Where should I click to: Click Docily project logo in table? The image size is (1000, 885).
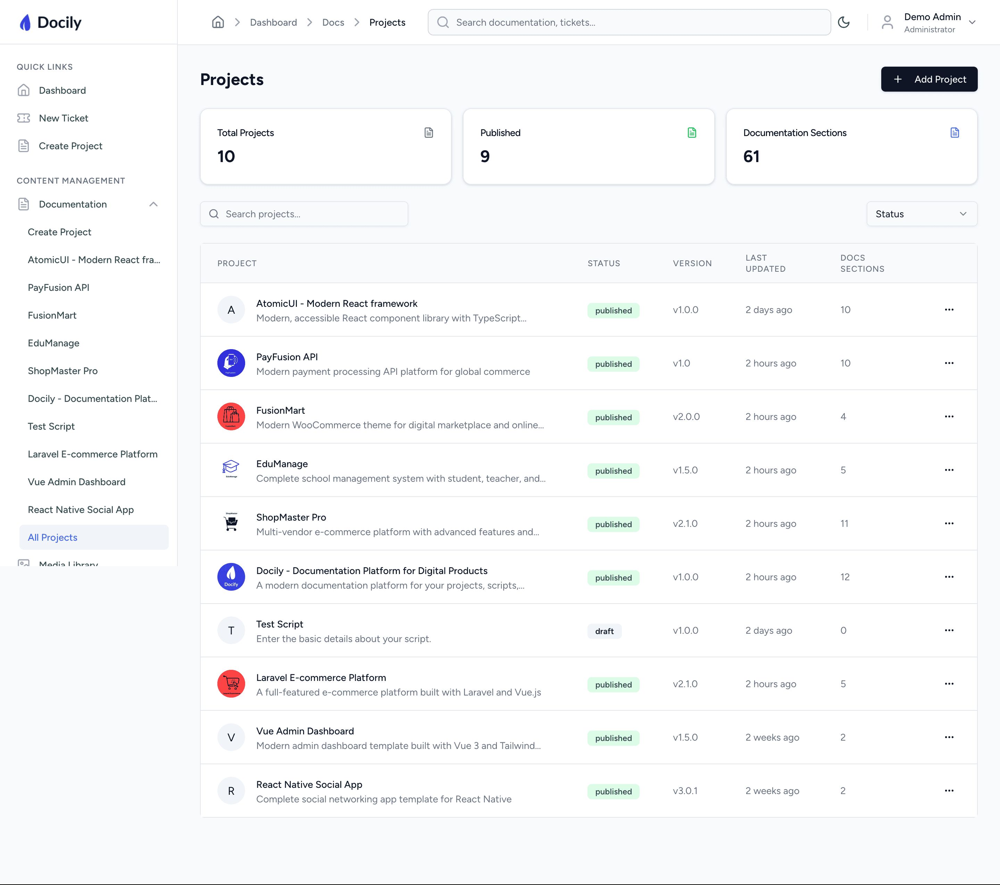[231, 577]
